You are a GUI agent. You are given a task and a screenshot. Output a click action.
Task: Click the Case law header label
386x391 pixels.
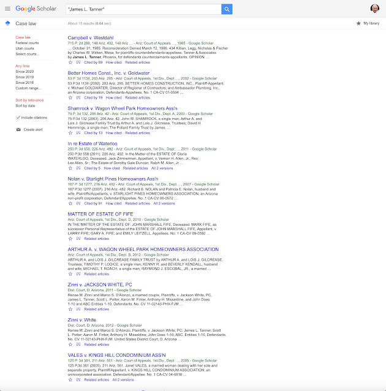click(x=26, y=23)
